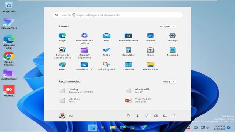Click the muted volume icon in tray
235x132 pixels.
pyautogui.click(x=208, y=128)
